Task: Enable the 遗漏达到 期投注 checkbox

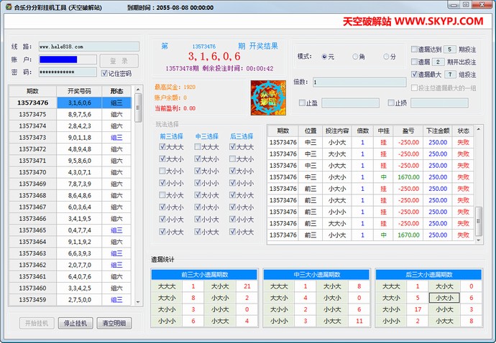Action: 415,50
